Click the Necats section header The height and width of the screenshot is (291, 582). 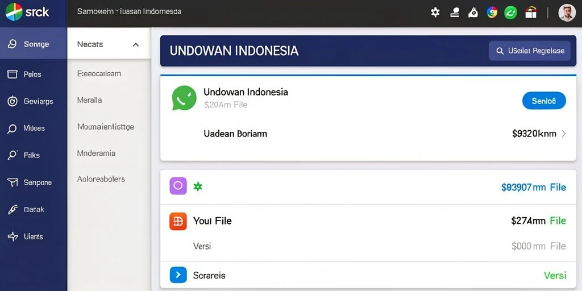coord(109,44)
